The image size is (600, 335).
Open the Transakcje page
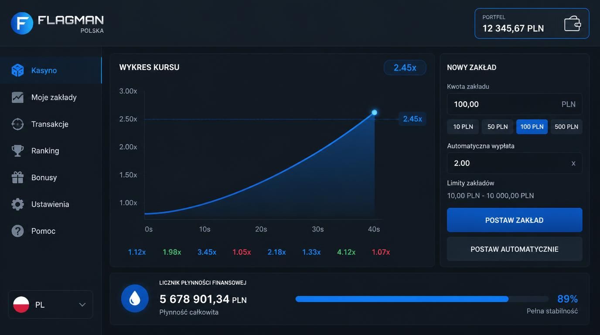point(51,124)
